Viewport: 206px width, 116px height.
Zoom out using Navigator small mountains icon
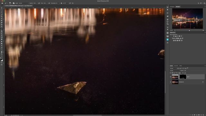click(175, 30)
